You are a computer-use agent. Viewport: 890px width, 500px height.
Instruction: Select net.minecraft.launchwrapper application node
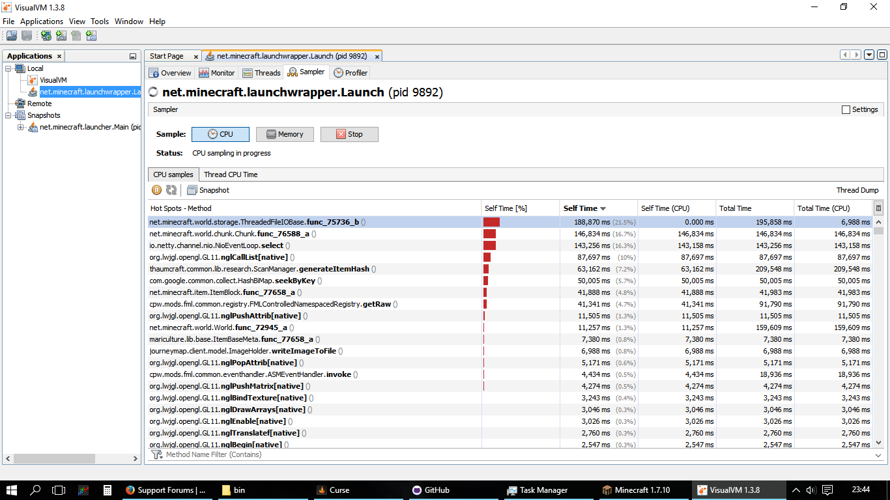coord(90,92)
